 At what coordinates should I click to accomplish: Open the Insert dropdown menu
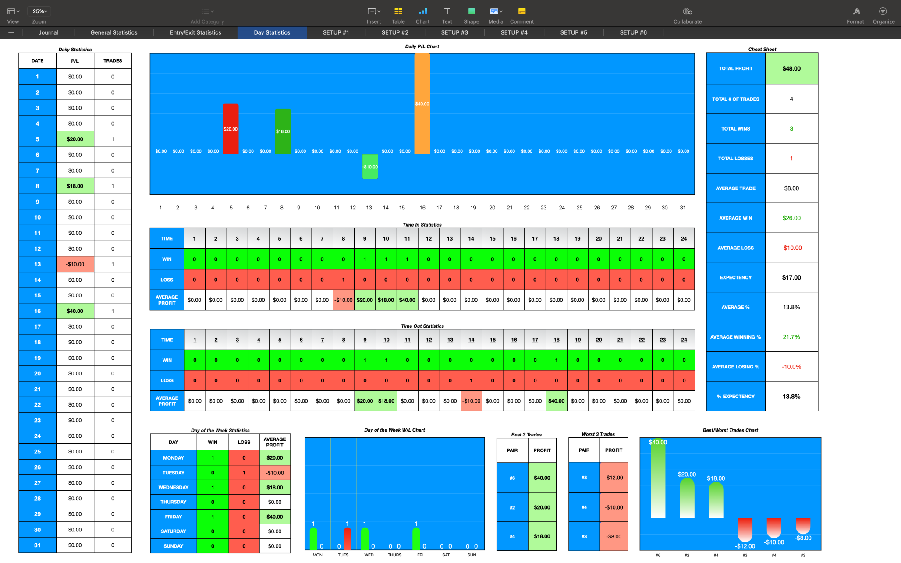[374, 11]
